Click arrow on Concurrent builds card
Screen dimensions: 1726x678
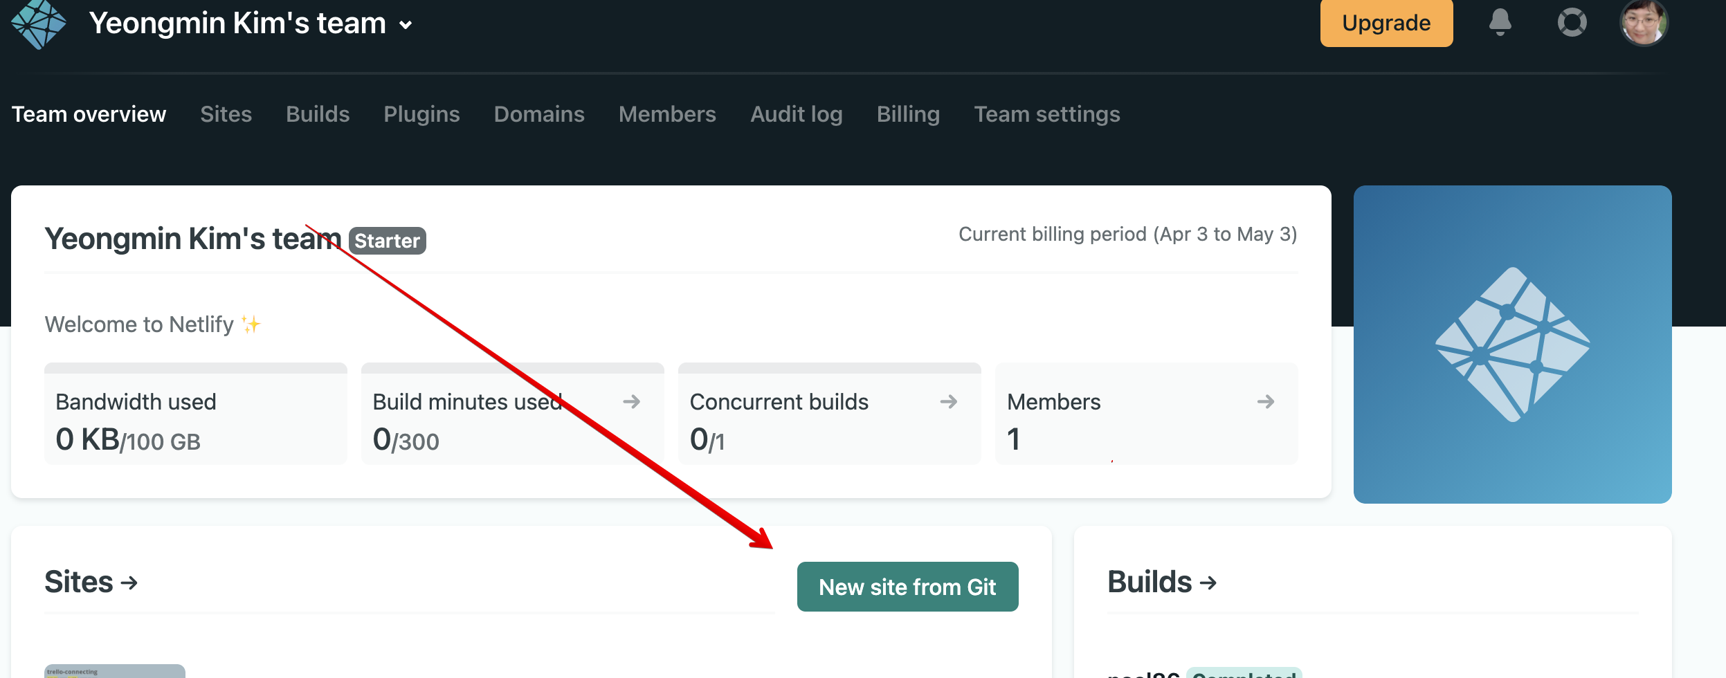[x=948, y=401]
